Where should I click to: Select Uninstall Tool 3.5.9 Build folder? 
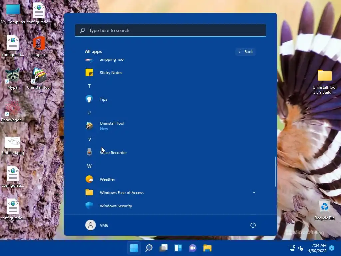pos(324,82)
